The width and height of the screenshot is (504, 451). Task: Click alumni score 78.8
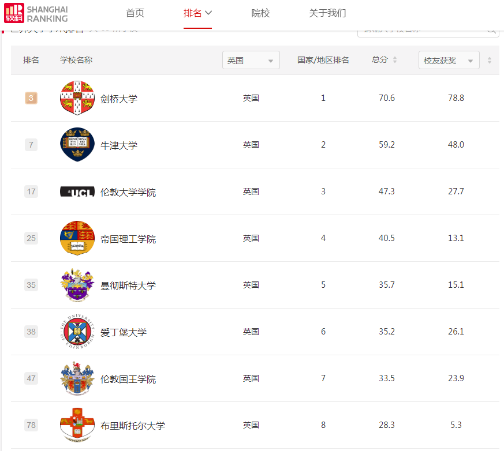pos(456,98)
